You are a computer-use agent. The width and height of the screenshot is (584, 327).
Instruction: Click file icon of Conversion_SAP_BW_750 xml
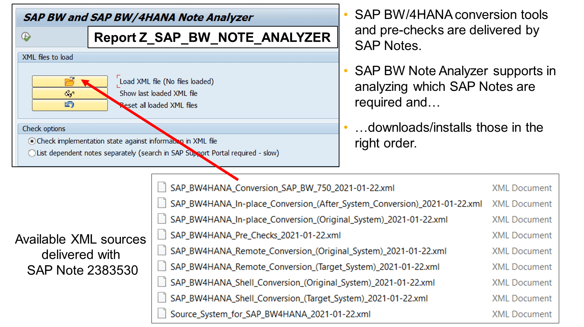click(162, 187)
